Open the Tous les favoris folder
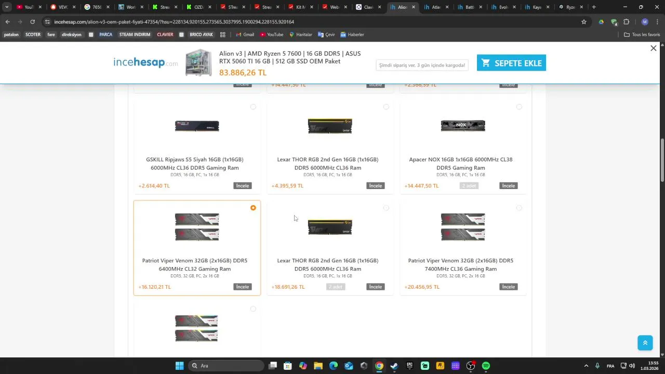Viewport: 665px width, 374px height. point(642,35)
